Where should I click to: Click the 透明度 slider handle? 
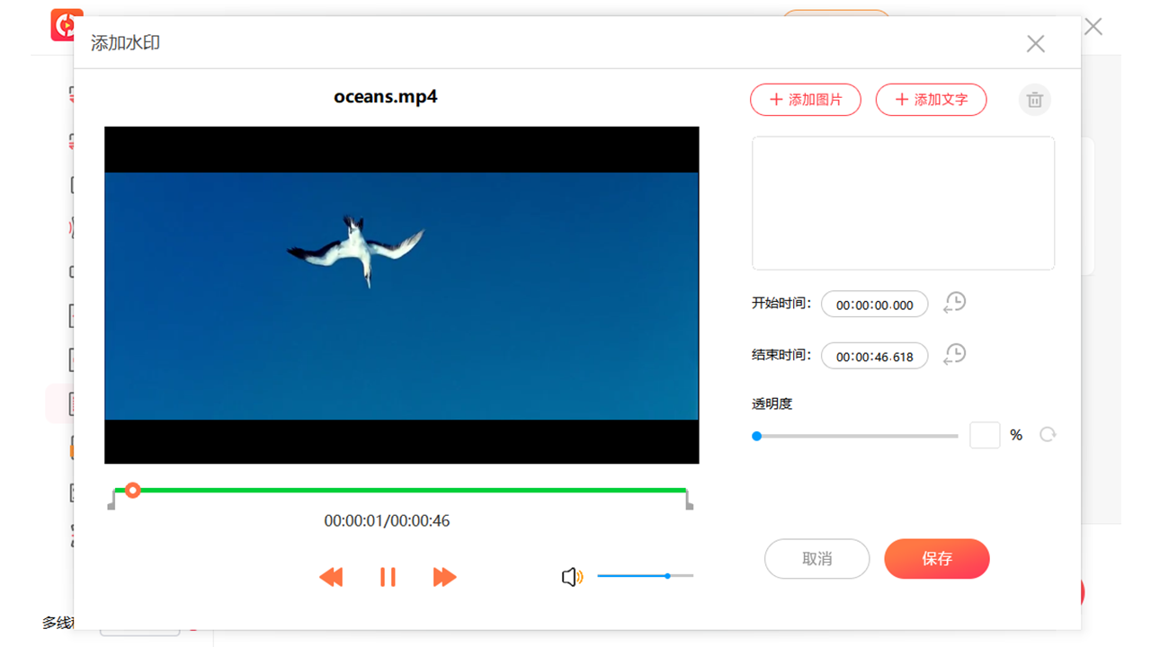[x=757, y=436]
